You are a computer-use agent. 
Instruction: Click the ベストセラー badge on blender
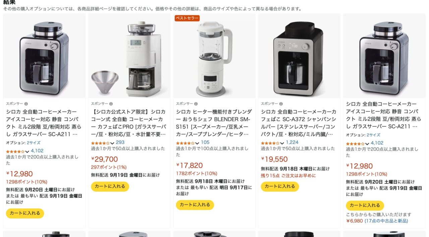pos(187,18)
